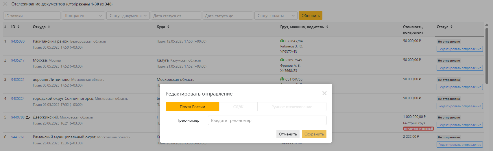Open request ID 9435221
This screenshot has width=493, height=151.
18,80
